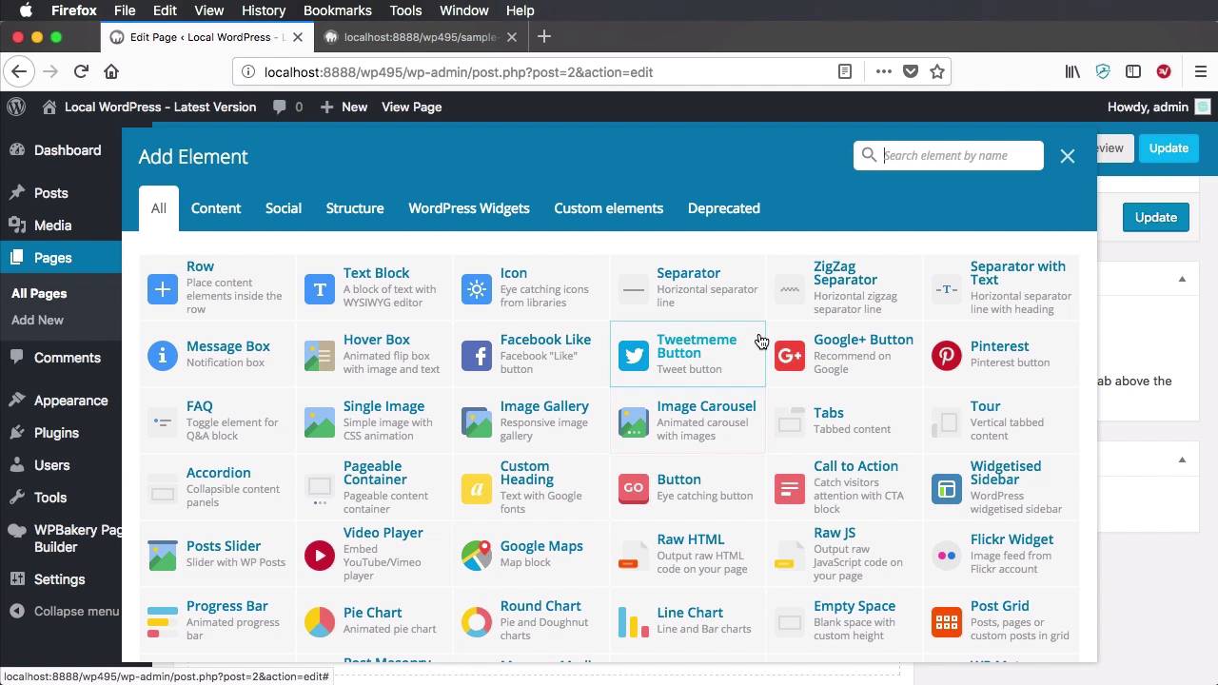
Task: Click Add New under Pages
Action: 37,321
